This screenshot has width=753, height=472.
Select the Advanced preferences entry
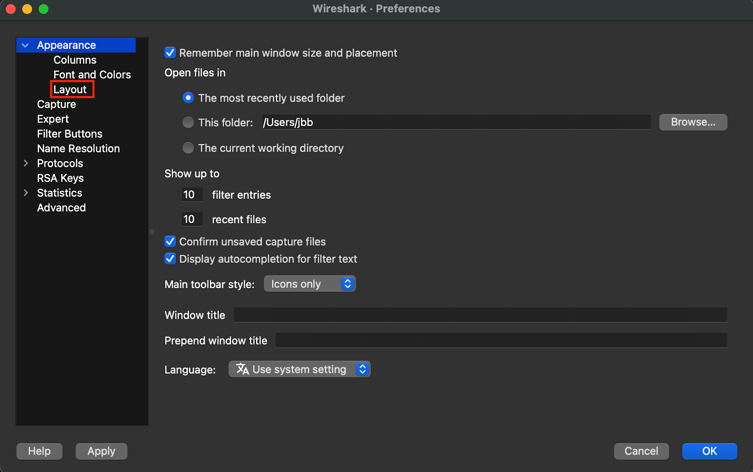pyautogui.click(x=61, y=208)
